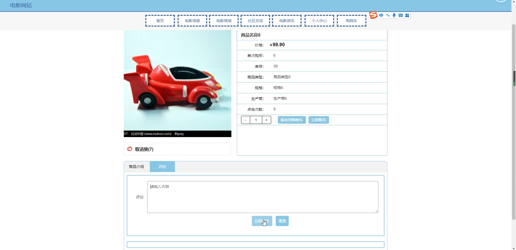Submit the comment with 立即提交
The height and width of the screenshot is (250, 516).
pos(262,221)
